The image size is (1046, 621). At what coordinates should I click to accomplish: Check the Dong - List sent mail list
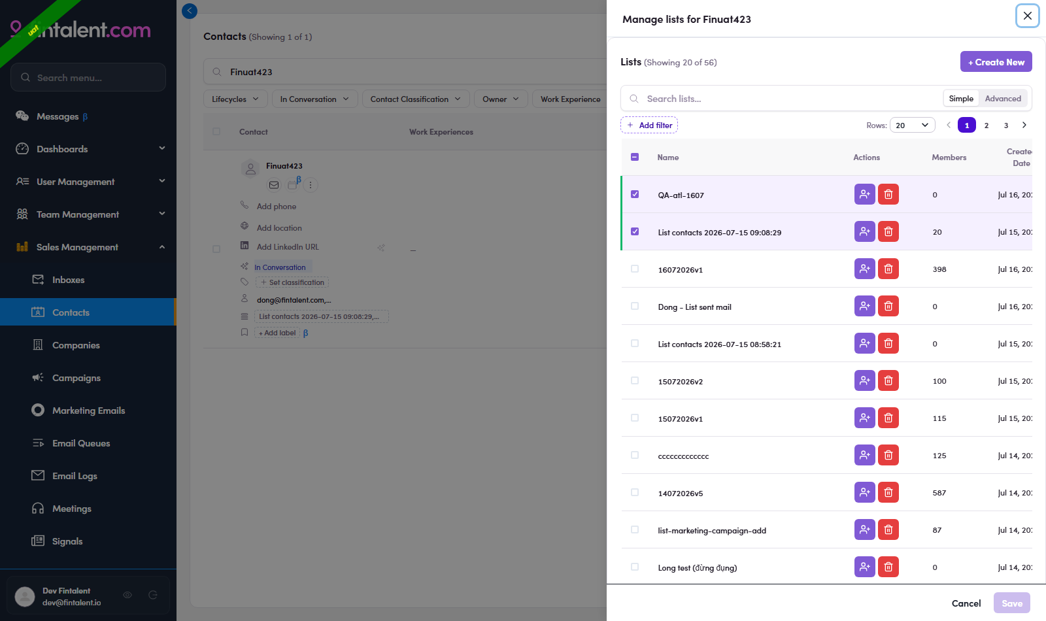pyautogui.click(x=635, y=306)
